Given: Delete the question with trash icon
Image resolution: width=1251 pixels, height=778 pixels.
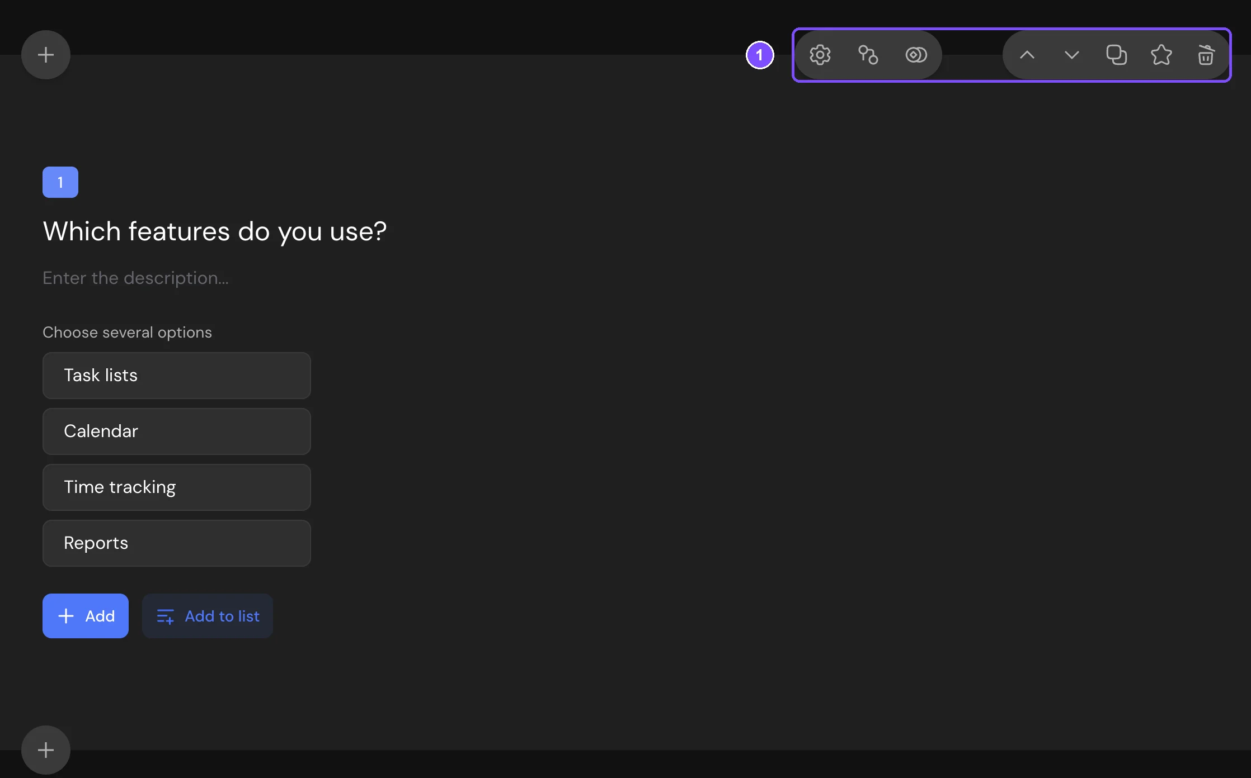Looking at the screenshot, I should 1206,55.
